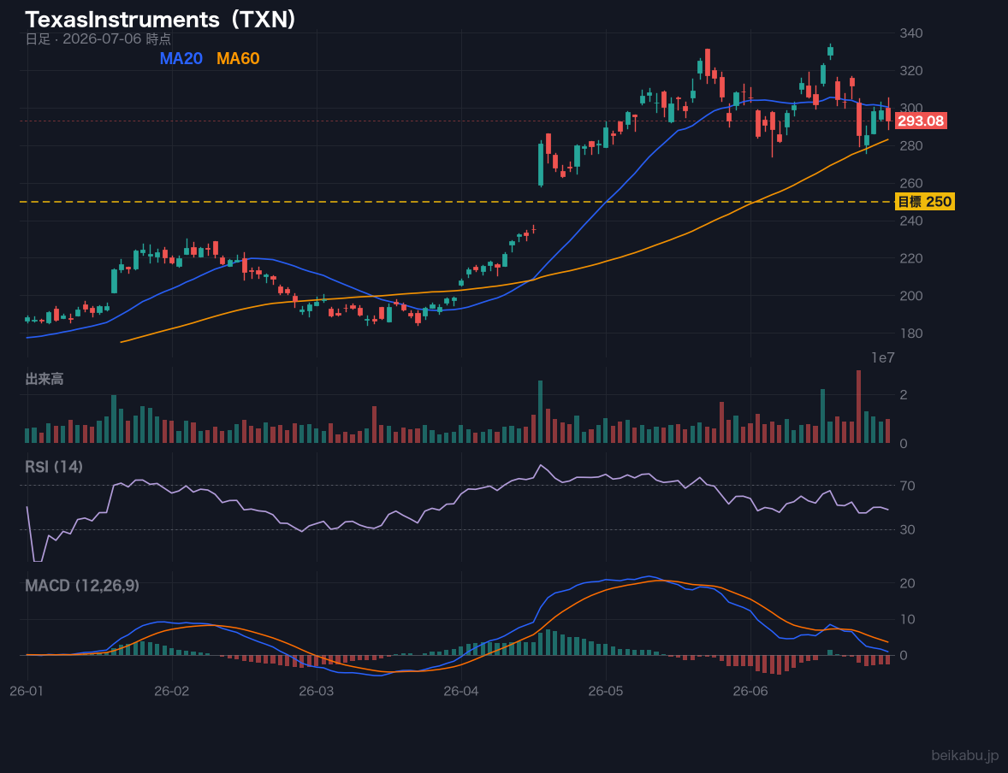Click the 280 price axis label

(911, 146)
